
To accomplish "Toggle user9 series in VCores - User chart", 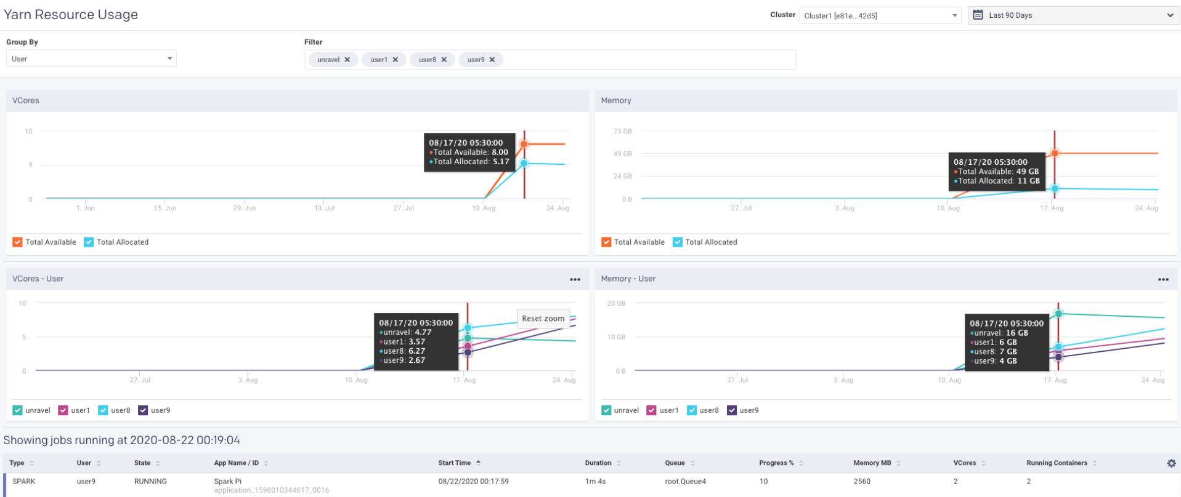I will point(143,410).
